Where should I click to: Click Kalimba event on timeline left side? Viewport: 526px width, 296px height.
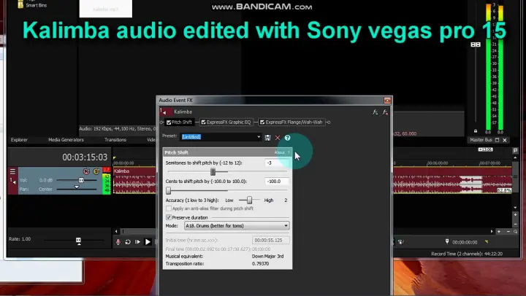click(x=134, y=181)
